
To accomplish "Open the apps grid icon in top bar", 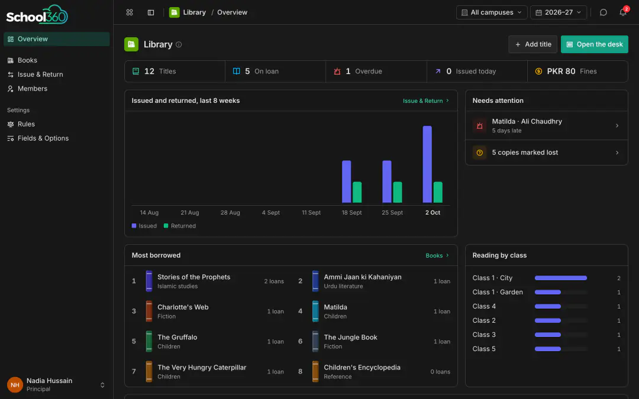I will tap(130, 12).
